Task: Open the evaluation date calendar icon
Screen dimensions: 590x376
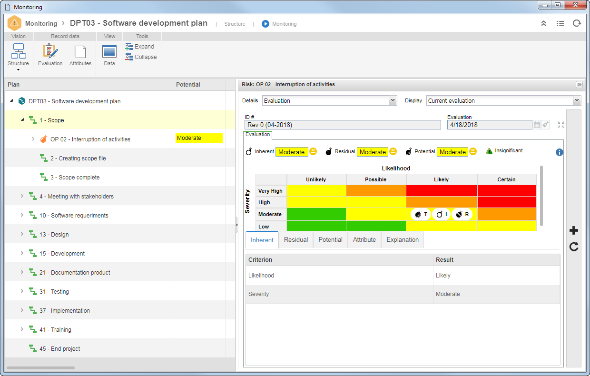Action: [537, 125]
